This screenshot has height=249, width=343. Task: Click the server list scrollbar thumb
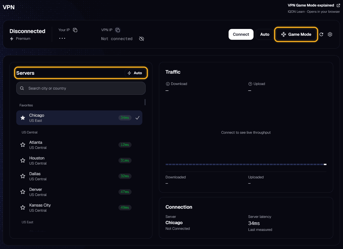tap(145, 102)
